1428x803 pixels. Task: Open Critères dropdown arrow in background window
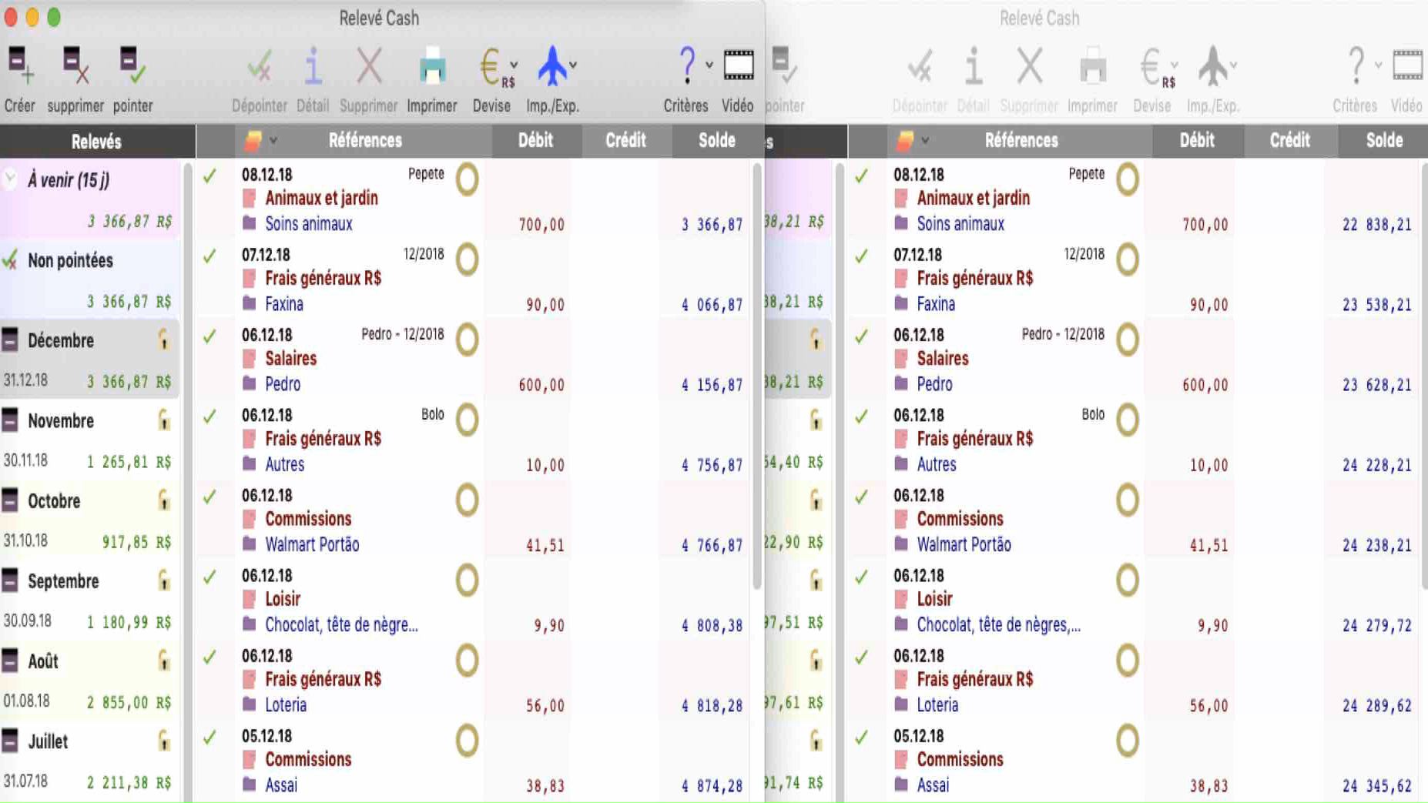point(1377,65)
